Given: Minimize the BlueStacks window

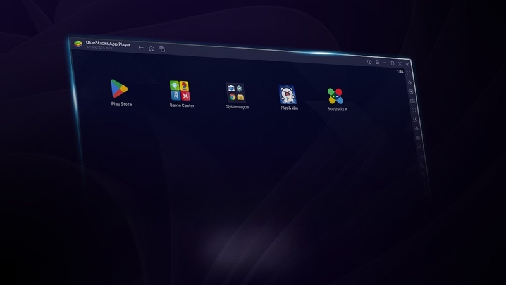Looking at the screenshot, I should pos(385,63).
